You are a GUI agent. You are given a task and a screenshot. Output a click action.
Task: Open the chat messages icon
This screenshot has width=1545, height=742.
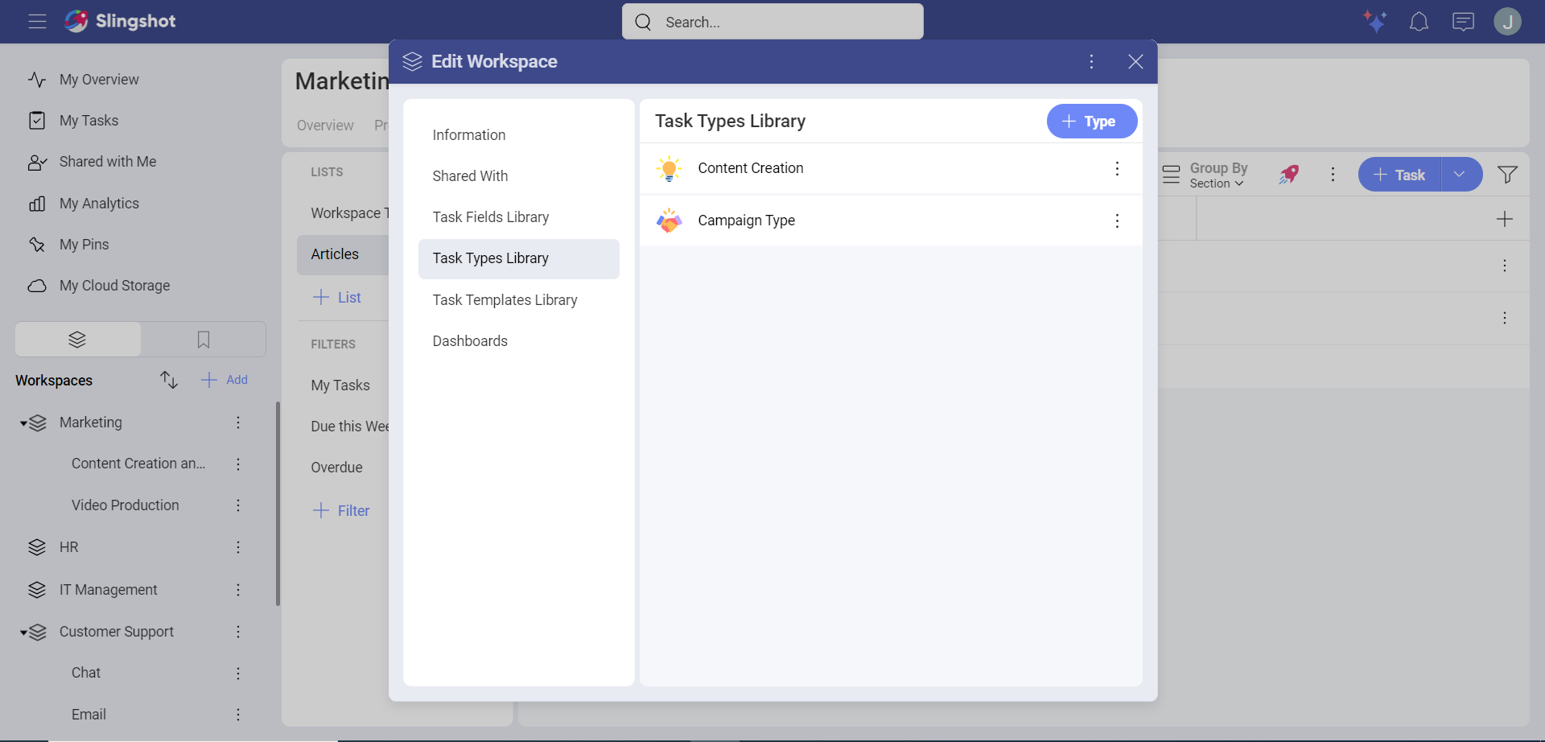point(1463,22)
